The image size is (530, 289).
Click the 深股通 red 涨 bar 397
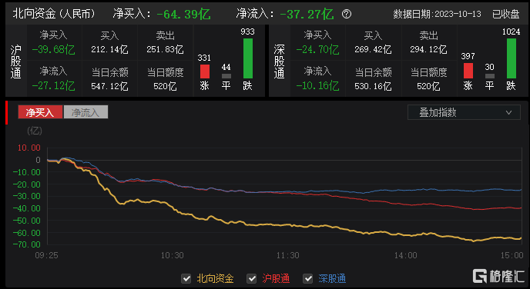468,71
